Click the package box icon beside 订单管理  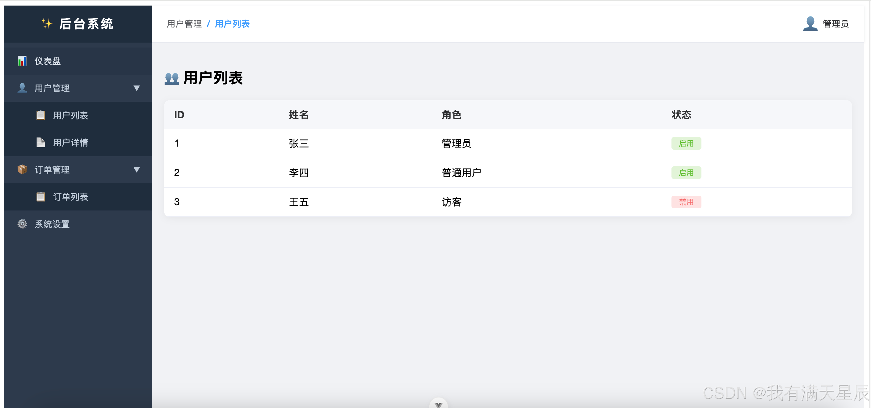click(x=22, y=169)
